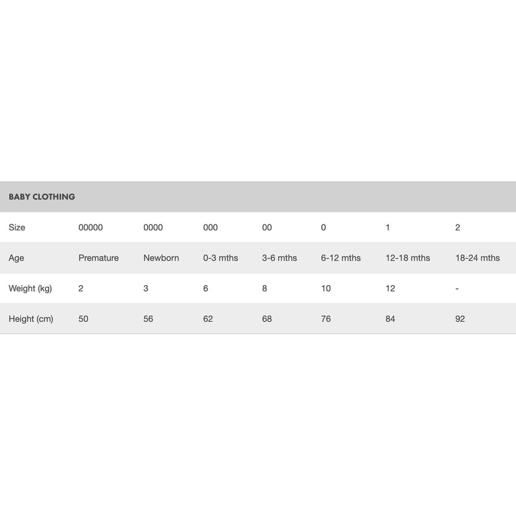
Task: Click the 18-24 mths age cell
Action: coord(477,258)
